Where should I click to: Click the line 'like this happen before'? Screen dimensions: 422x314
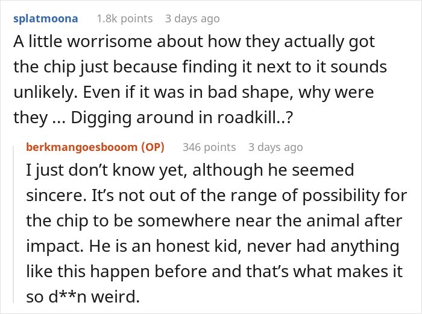[214, 271]
